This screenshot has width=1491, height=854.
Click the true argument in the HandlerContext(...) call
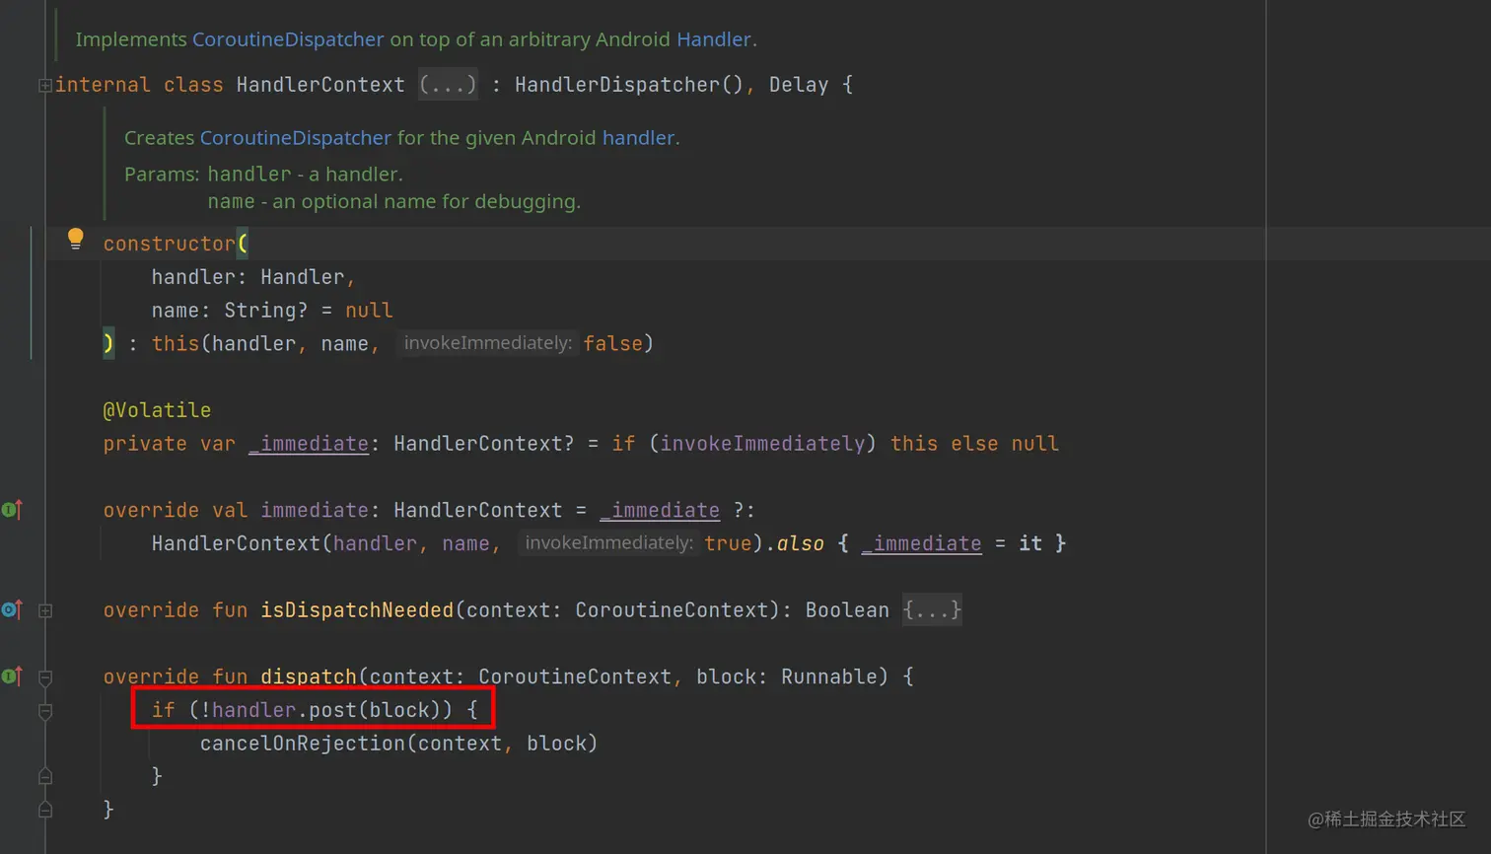pyautogui.click(x=728, y=543)
